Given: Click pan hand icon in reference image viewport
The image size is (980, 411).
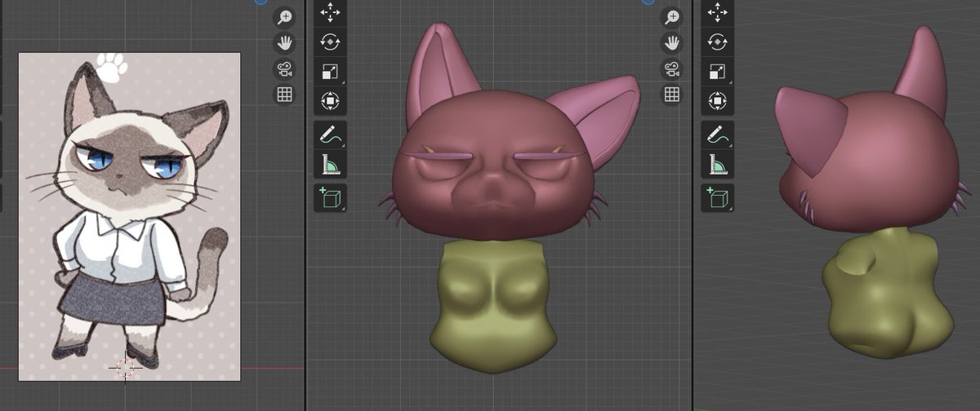Looking at the screenshot, I should 284,42.
